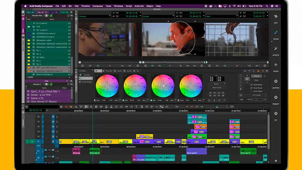Click the Name column header in bin
The image size is (302, 170).
(x=52, y=19)
